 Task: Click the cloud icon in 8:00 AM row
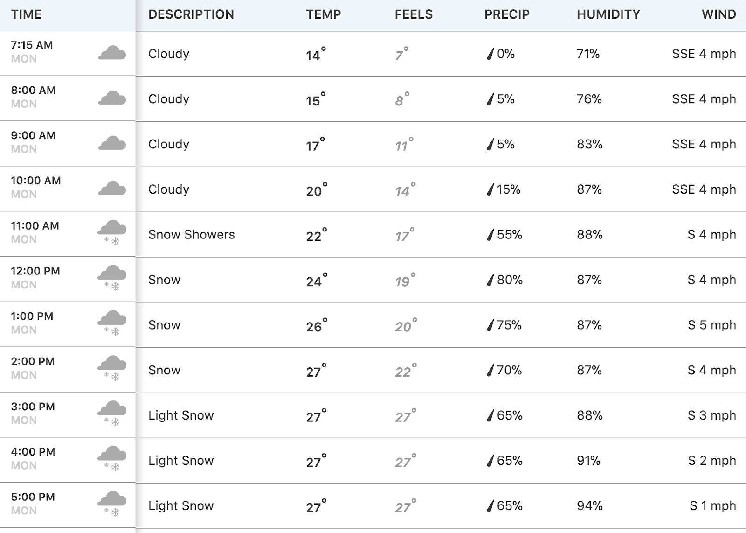point(112,98)
